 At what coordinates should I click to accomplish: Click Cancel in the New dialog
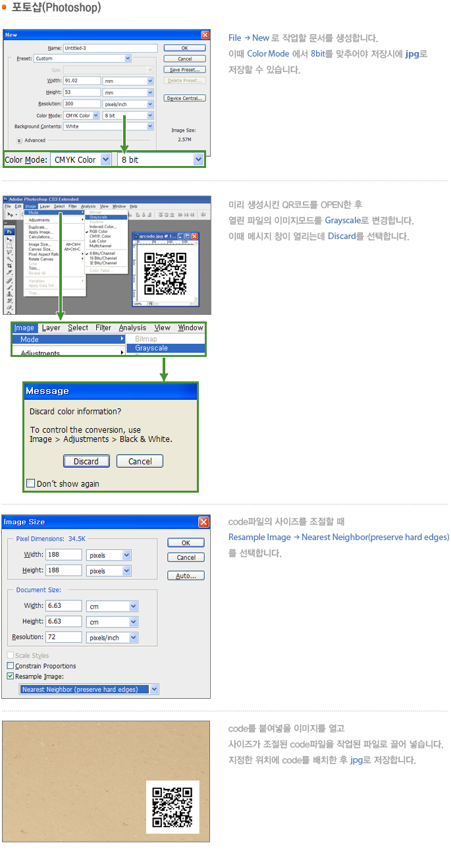tap(184, 59)
